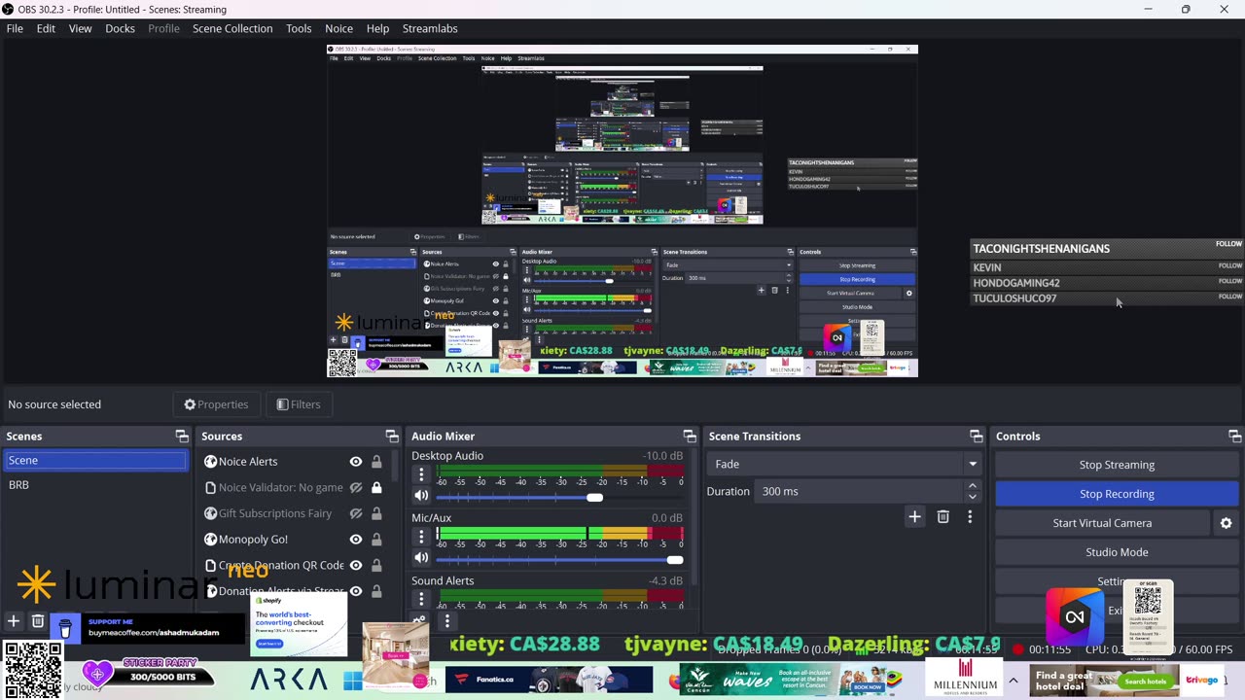Undock the Sources panel

point(392,437)
